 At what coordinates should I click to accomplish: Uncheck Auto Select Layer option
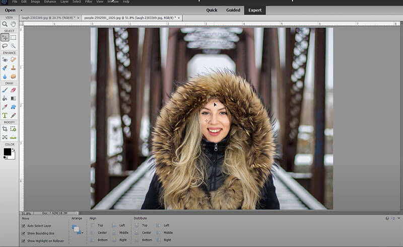pyautogui.click(x=24, y=226)
